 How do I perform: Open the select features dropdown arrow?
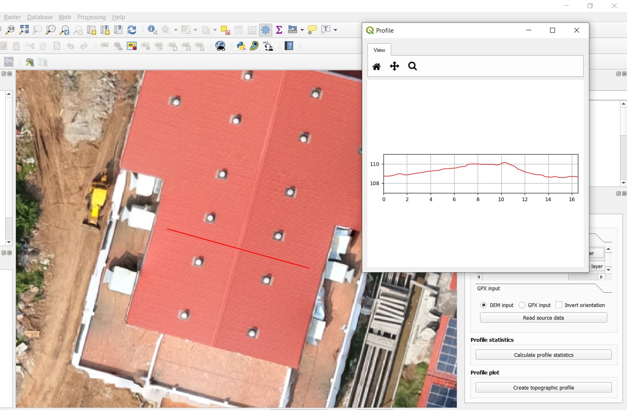pos(195,29)
